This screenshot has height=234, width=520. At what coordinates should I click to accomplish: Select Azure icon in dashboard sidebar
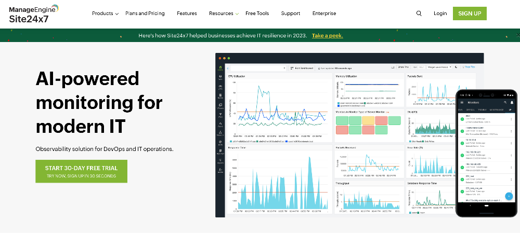point(220,125)
